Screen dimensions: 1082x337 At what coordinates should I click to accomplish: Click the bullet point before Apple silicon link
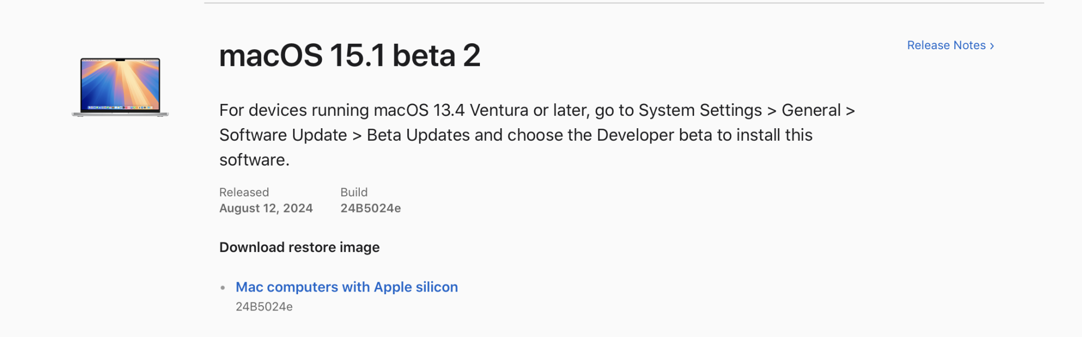[x=223, y=288]
